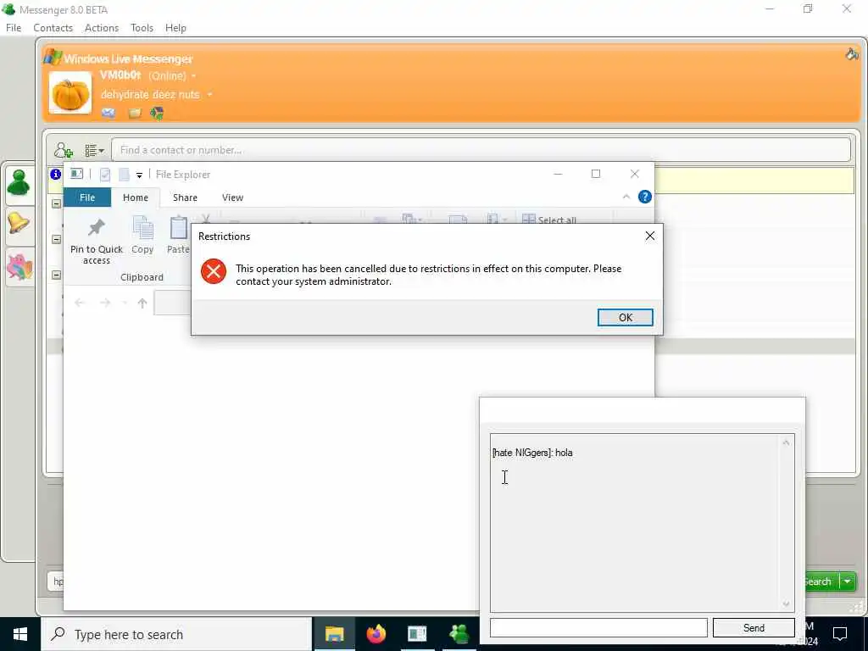Open the paintbrush color scheme icon
868x651 pixels.
point(852,53)
